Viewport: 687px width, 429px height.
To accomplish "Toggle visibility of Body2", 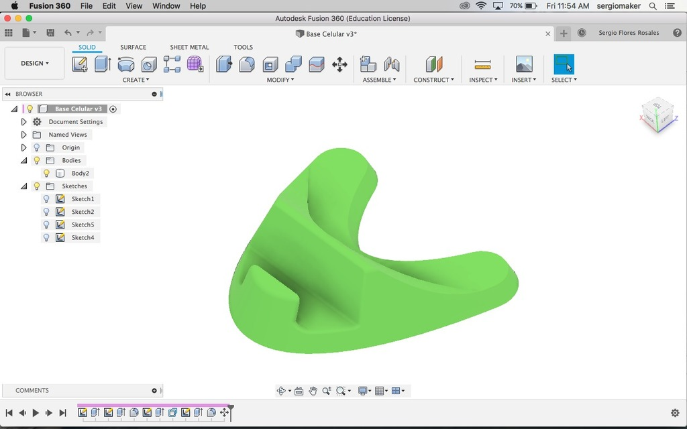I will 46,173.
